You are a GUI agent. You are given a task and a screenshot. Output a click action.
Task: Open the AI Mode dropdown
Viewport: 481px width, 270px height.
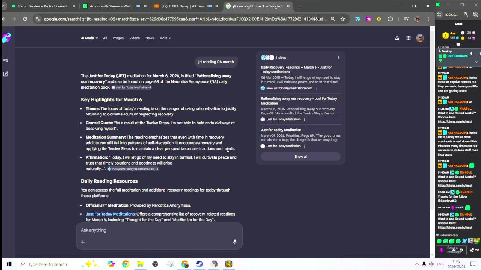[89, 38]
